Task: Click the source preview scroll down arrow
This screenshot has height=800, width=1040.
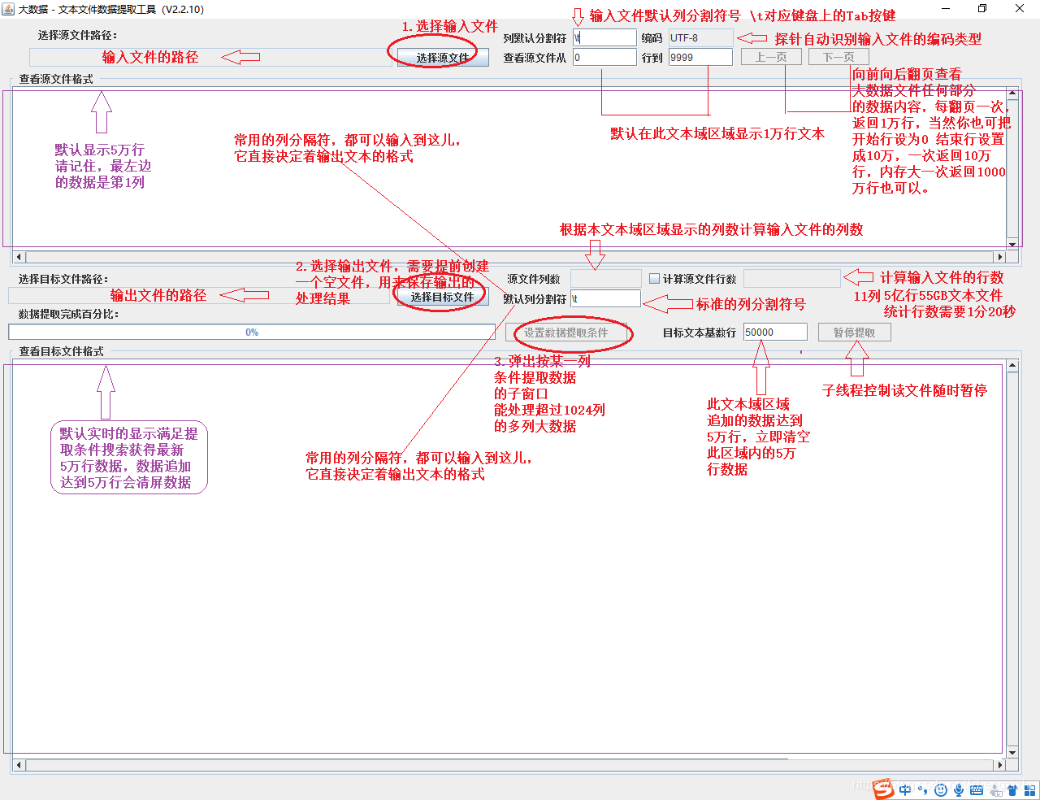Action: 1012,243
